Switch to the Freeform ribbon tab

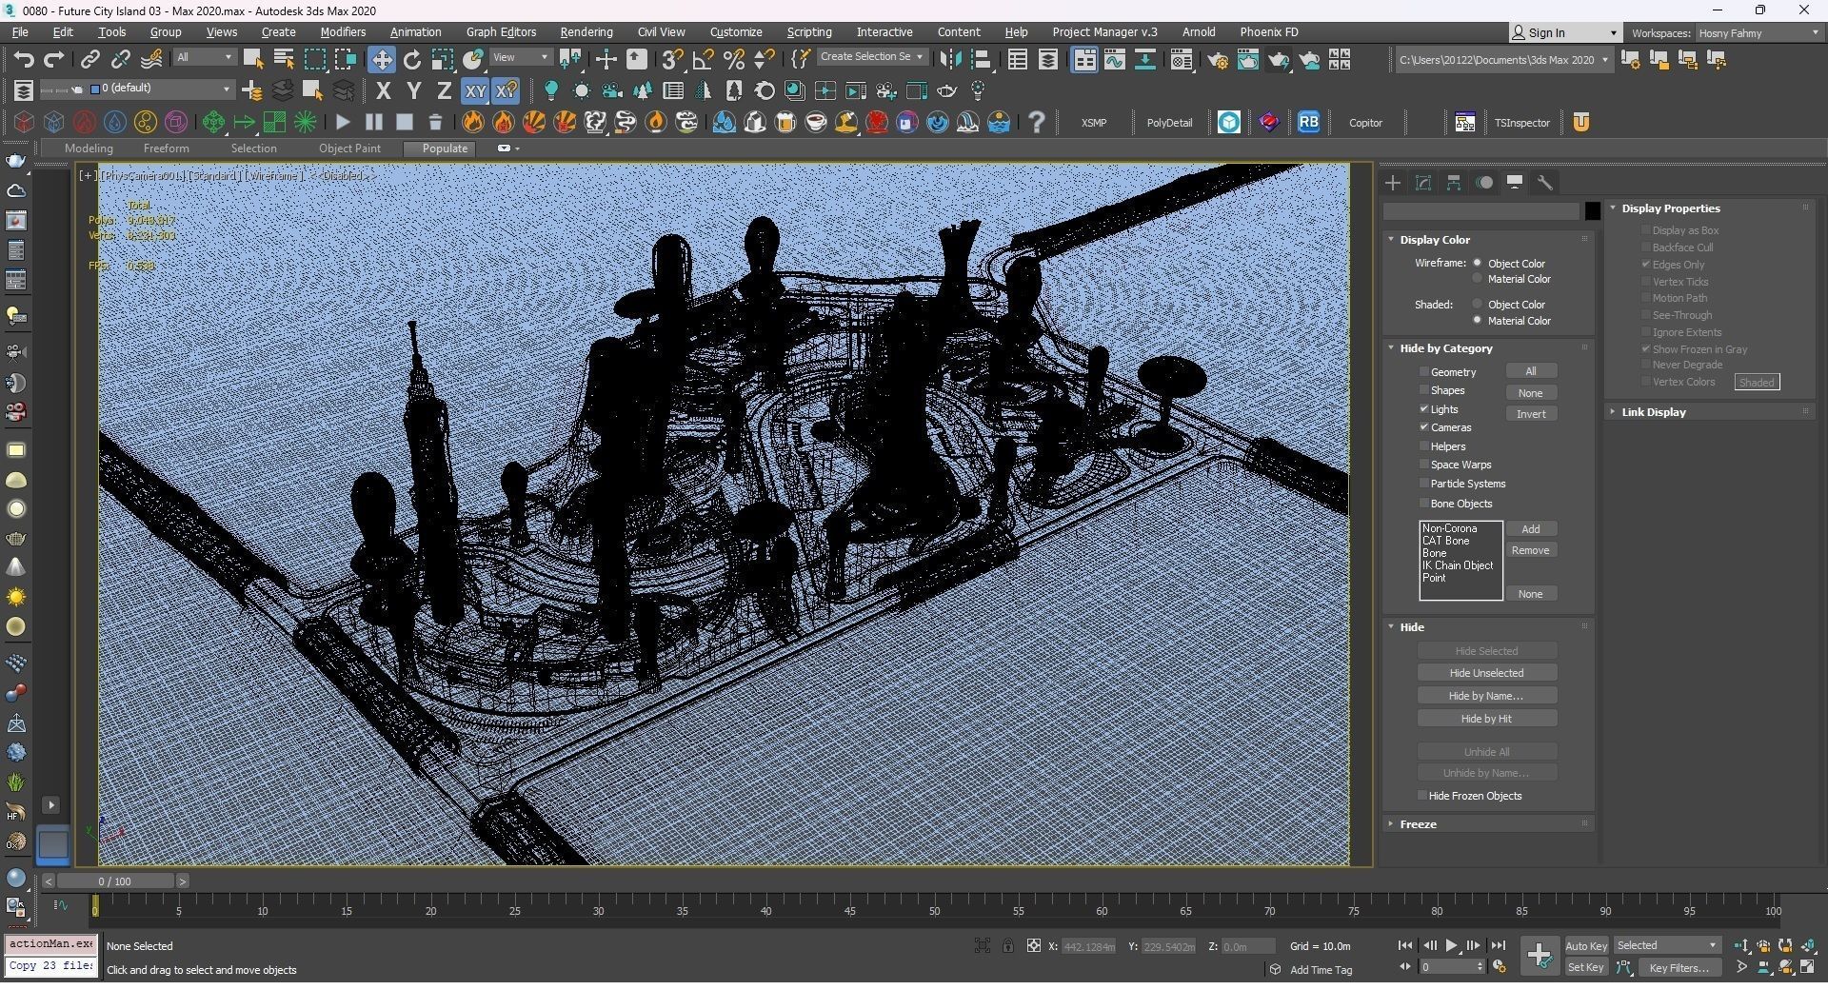point(166,148)
